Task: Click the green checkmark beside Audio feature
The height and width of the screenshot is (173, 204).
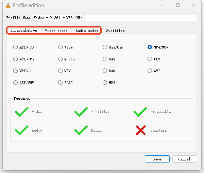Action: (21, 130)
